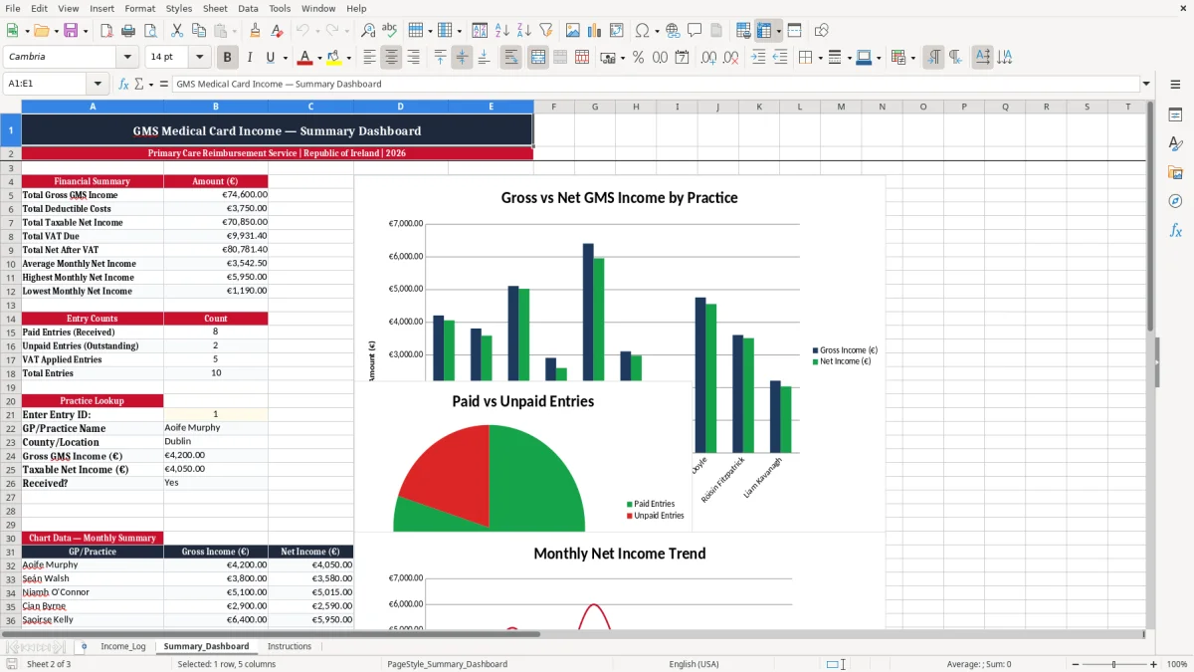This screenshot has height=672, width=1194.
Task: Click the Clone Formatting paintbrush icon
Action: pyautogui.click(x=255, y=31)
